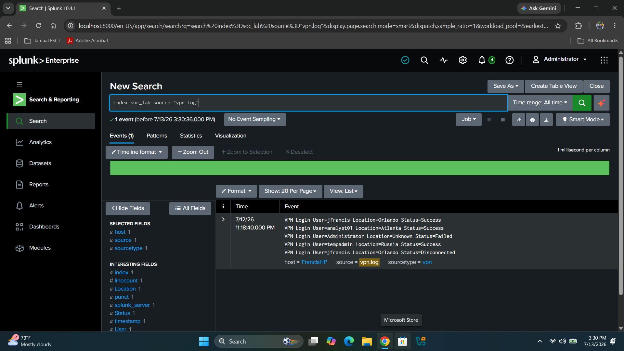This screenshot has height=351, width=624.
Task: Click the Location interesting field link
Action: [125, 289]
